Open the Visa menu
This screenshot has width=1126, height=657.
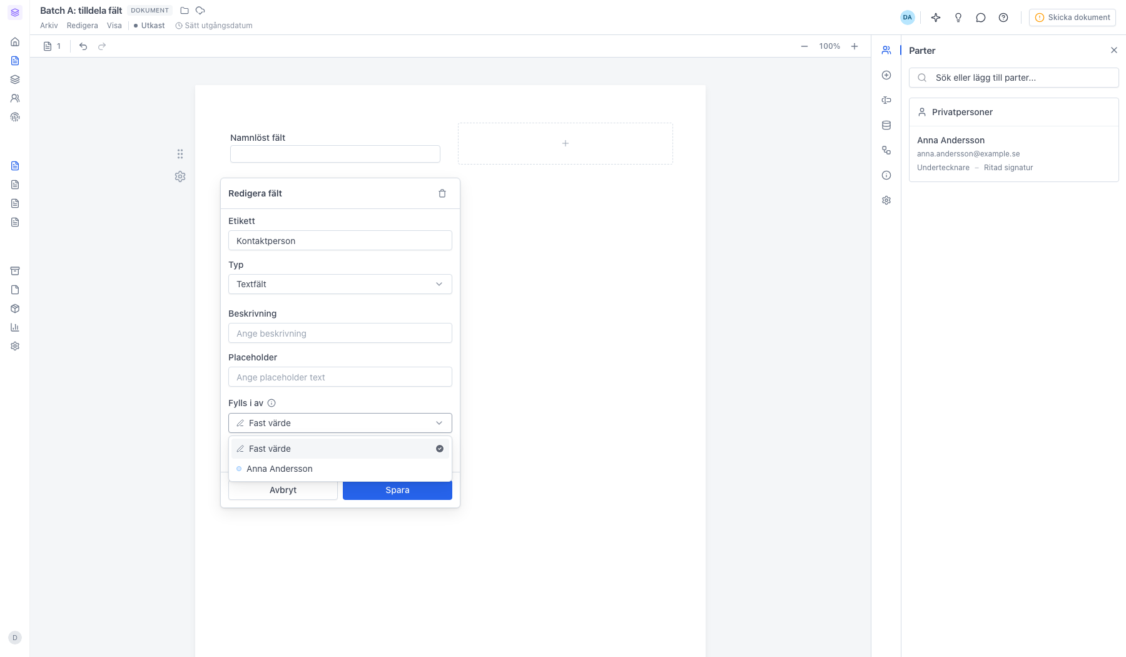click(x=114, y=26)
